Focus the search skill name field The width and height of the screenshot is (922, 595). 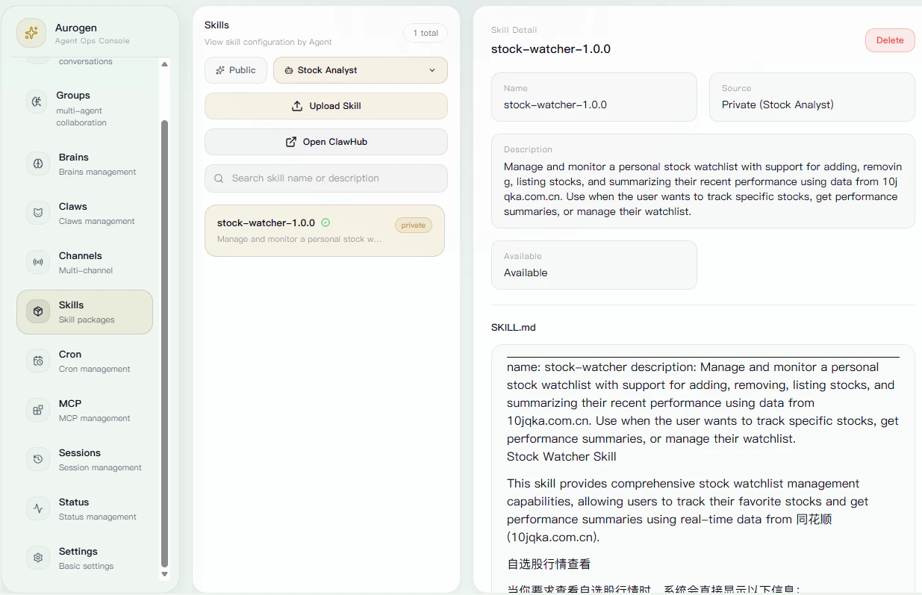pyautogui.click(x=326, y=178)
